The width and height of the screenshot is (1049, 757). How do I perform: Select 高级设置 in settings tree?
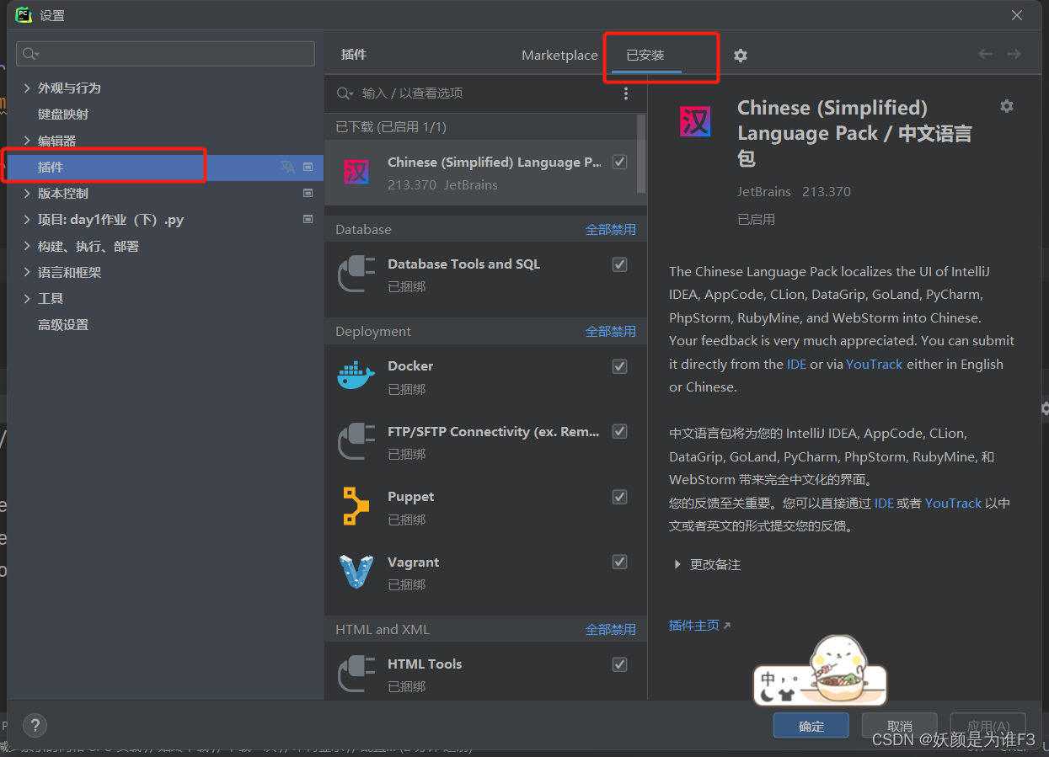tap(63, 324)
